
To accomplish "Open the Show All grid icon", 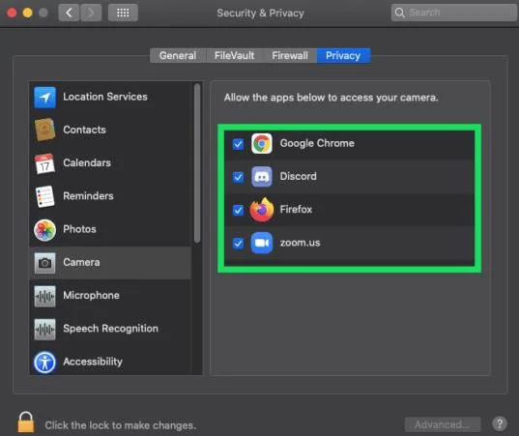I will coord(123,13).
